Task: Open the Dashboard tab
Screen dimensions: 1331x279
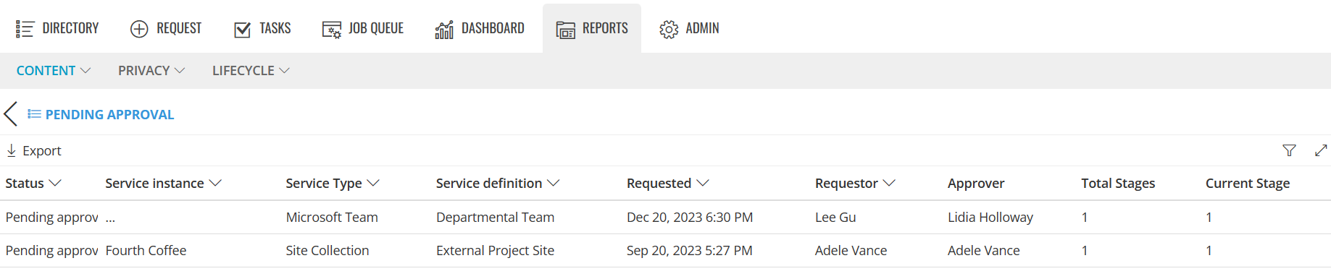Action: pyautogui.click(x=480, y=28)
